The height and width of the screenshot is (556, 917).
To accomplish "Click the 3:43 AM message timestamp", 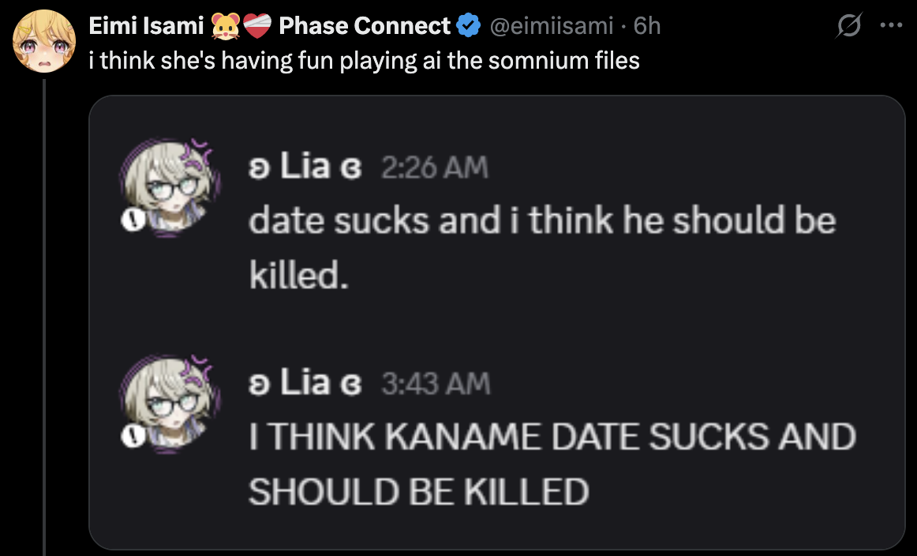I will click(x=436, y=384).
